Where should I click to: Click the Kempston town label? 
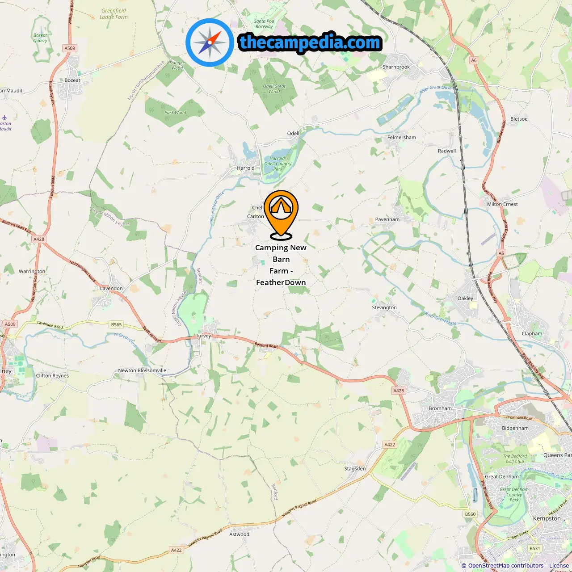click(547, 518)
